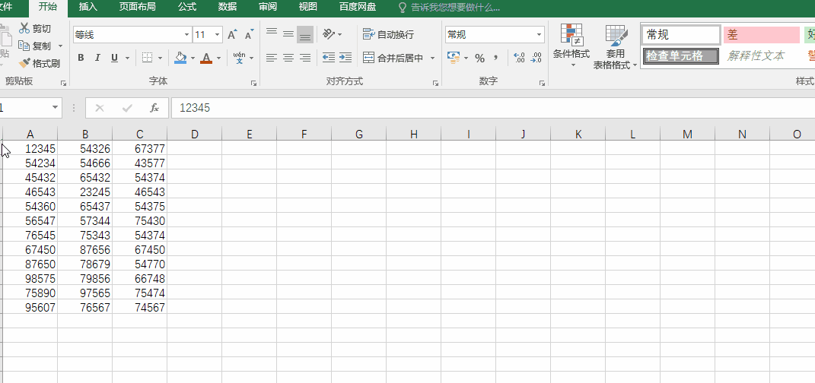The image size is (815, 383).
Task: Click Merge and Center (合并后居中)
Action: coord(393,58)
